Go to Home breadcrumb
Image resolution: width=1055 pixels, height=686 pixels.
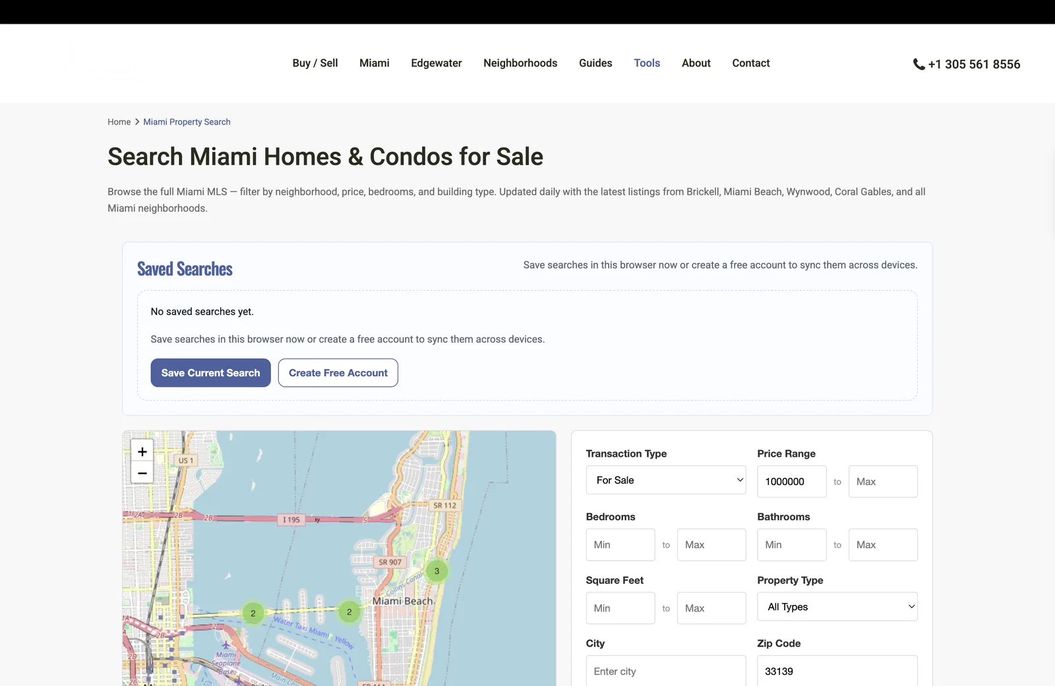[119, 122]
